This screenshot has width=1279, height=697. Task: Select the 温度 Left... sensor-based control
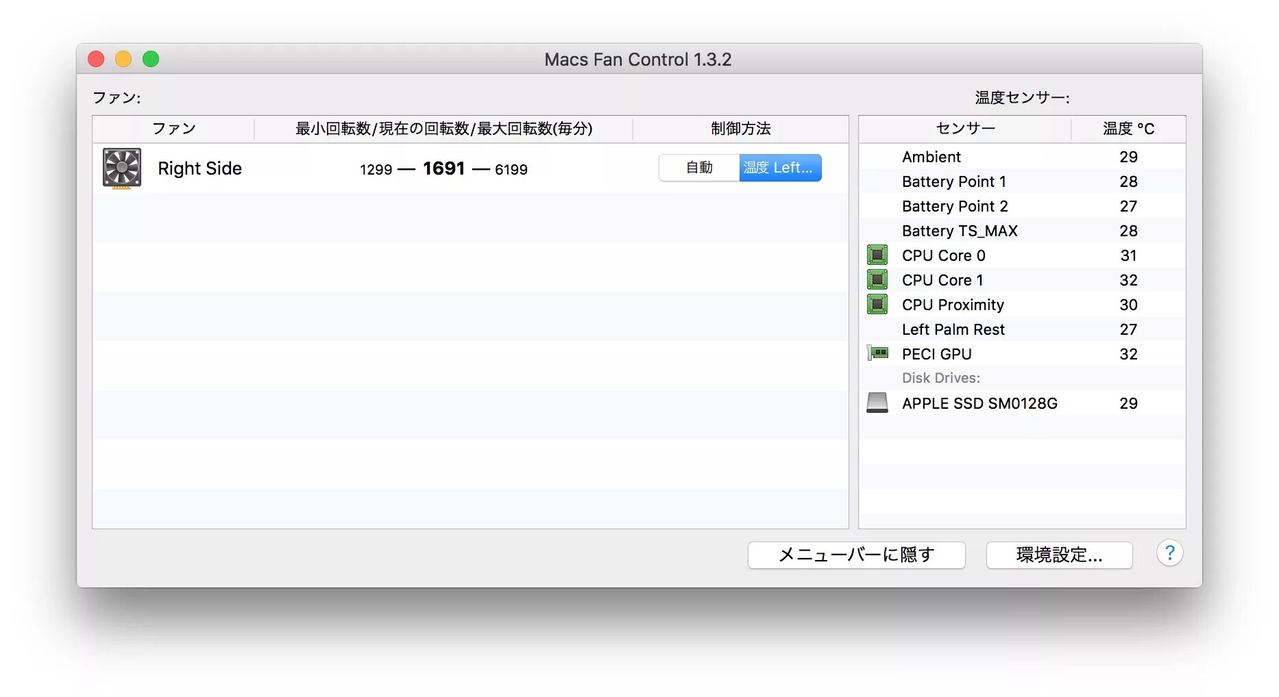[780, 168]
